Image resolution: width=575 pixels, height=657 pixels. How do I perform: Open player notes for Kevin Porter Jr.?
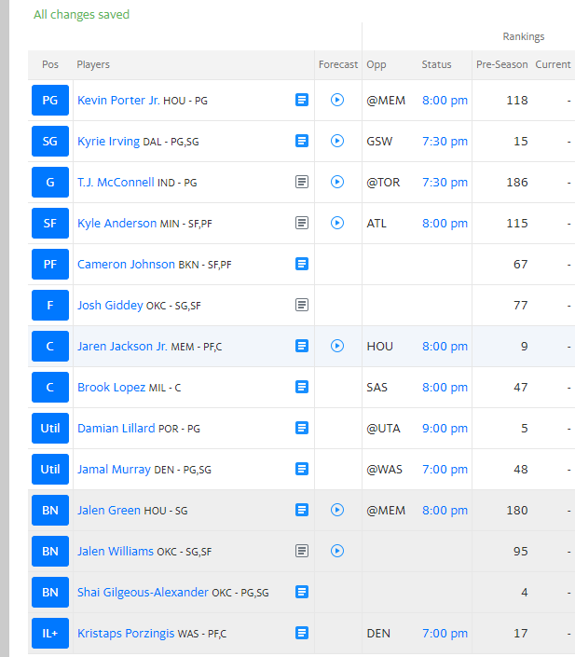tap(302, 100)
